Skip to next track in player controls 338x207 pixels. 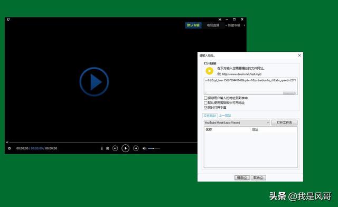coord(136,148)
